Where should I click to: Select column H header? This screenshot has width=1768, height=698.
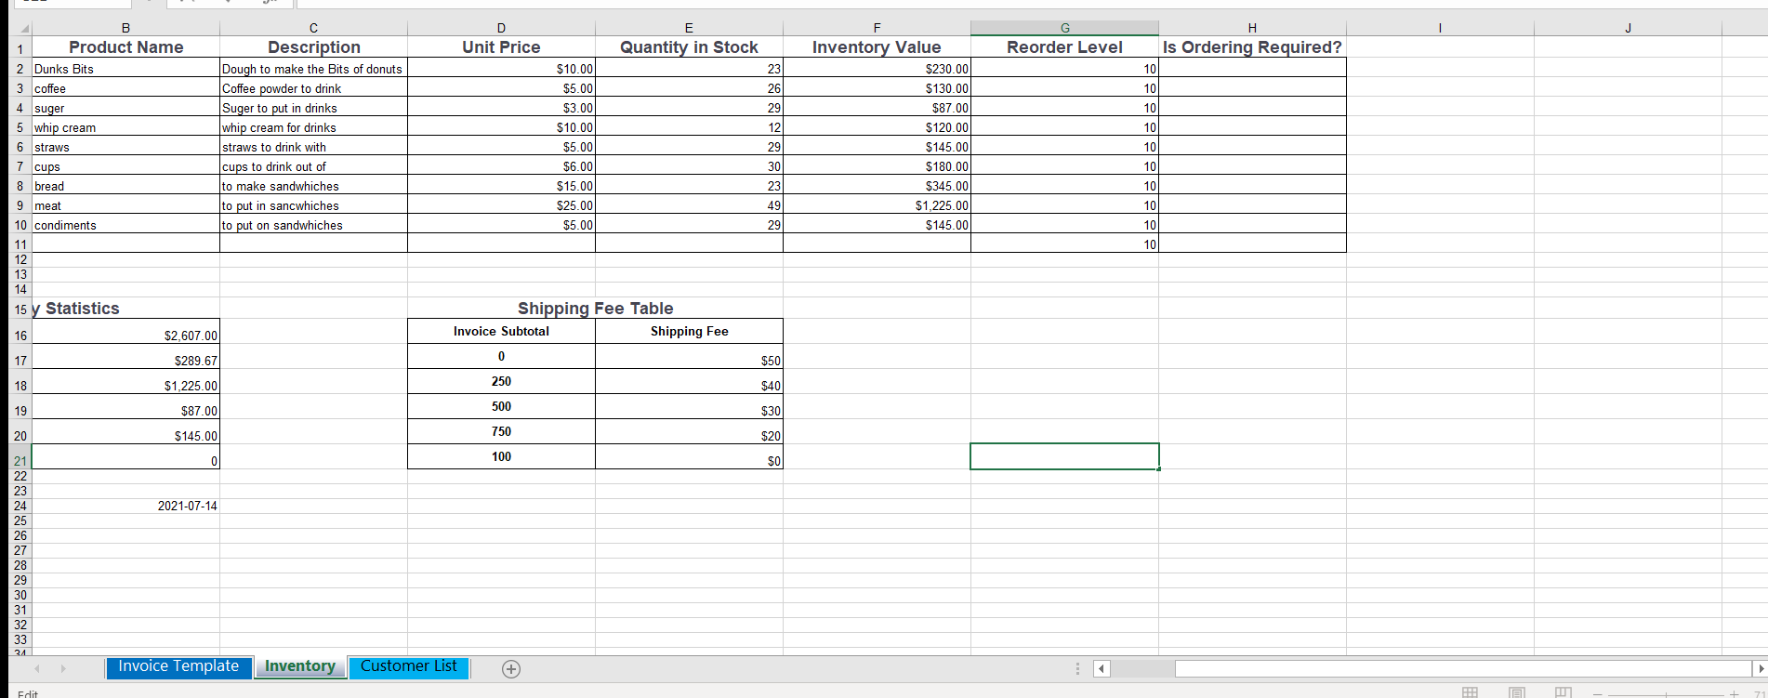coord(1252,28)
